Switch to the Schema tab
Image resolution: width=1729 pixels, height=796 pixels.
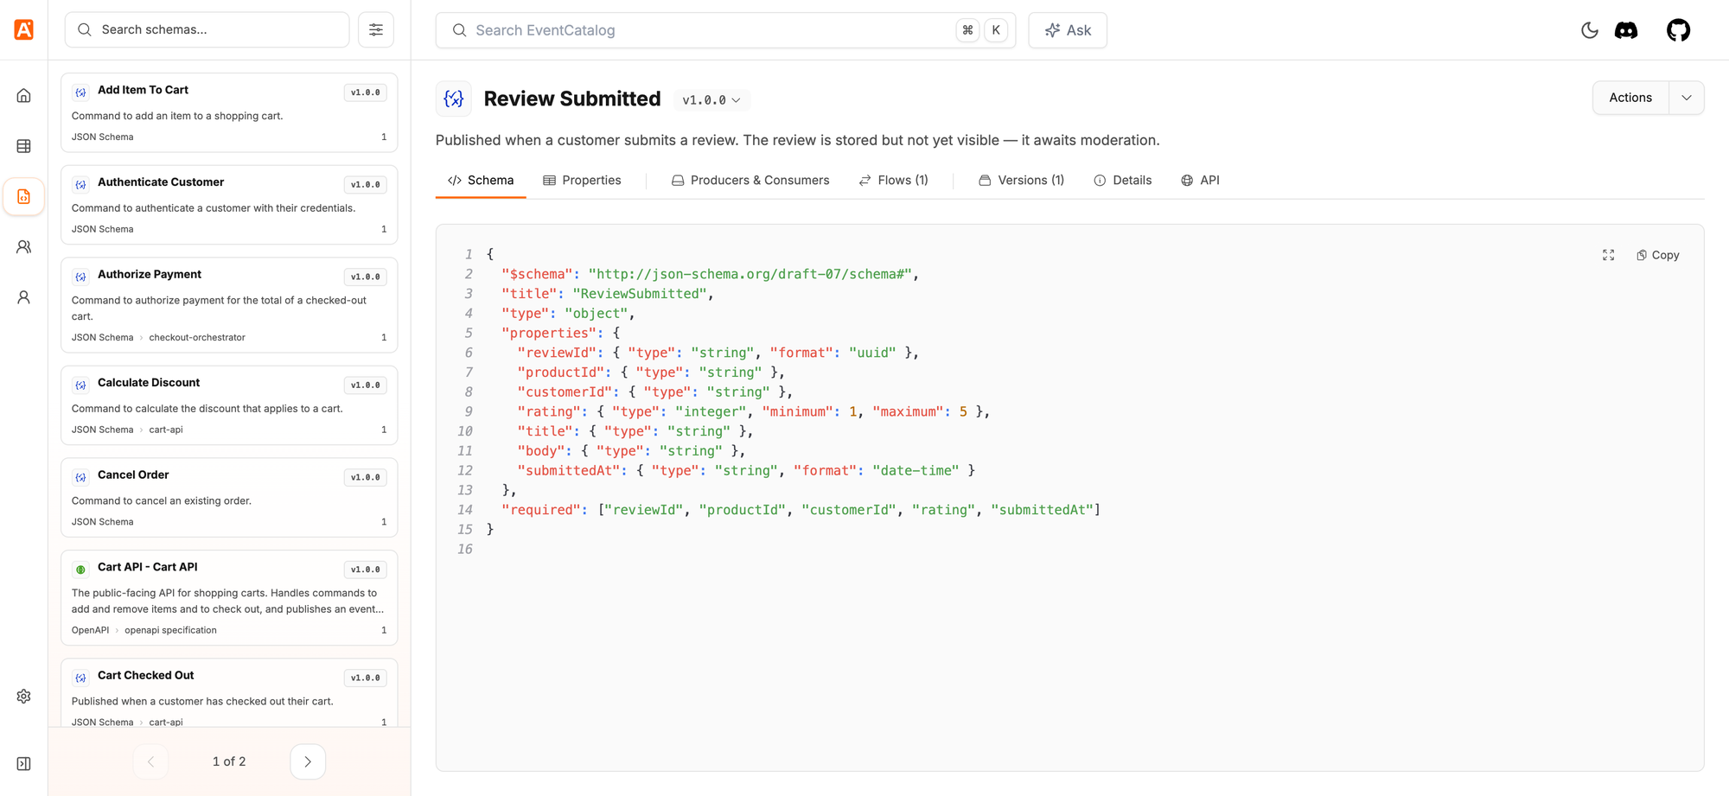pos(481,181)
